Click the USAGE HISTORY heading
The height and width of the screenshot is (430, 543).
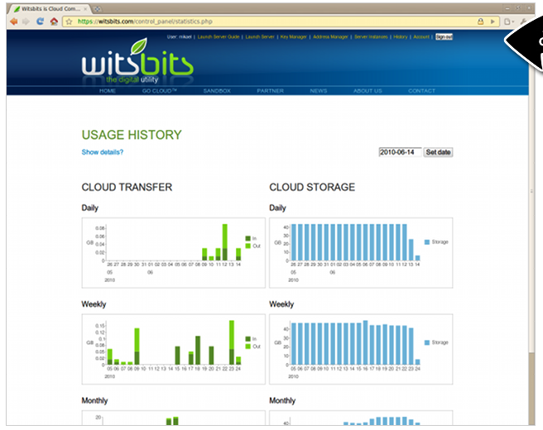(x=132, y=135)
